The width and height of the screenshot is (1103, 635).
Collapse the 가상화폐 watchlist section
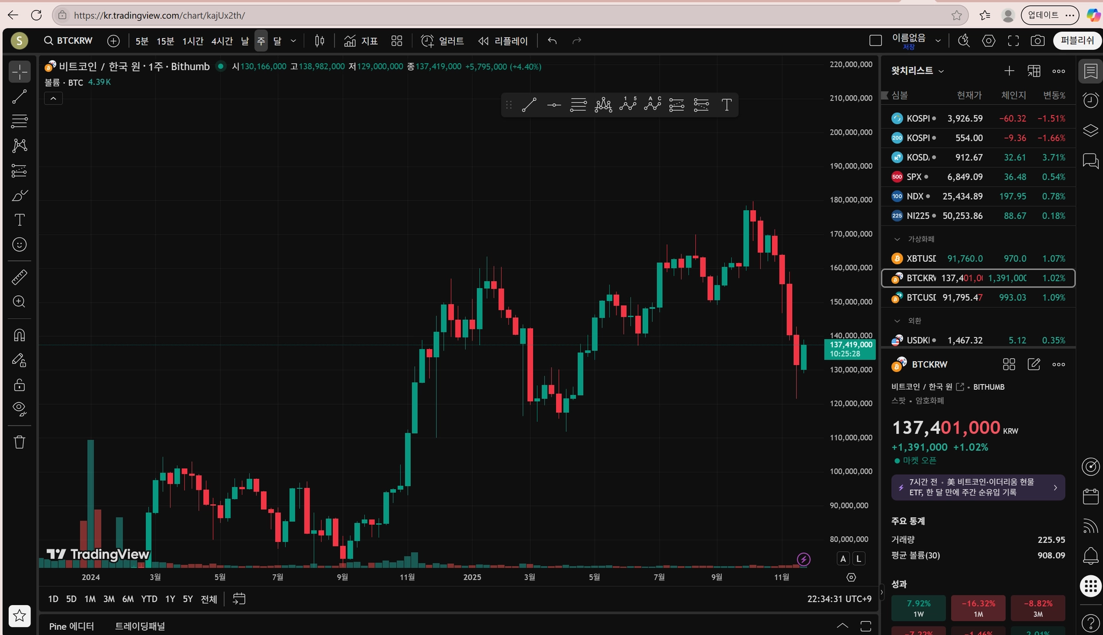tap(897, 239)
